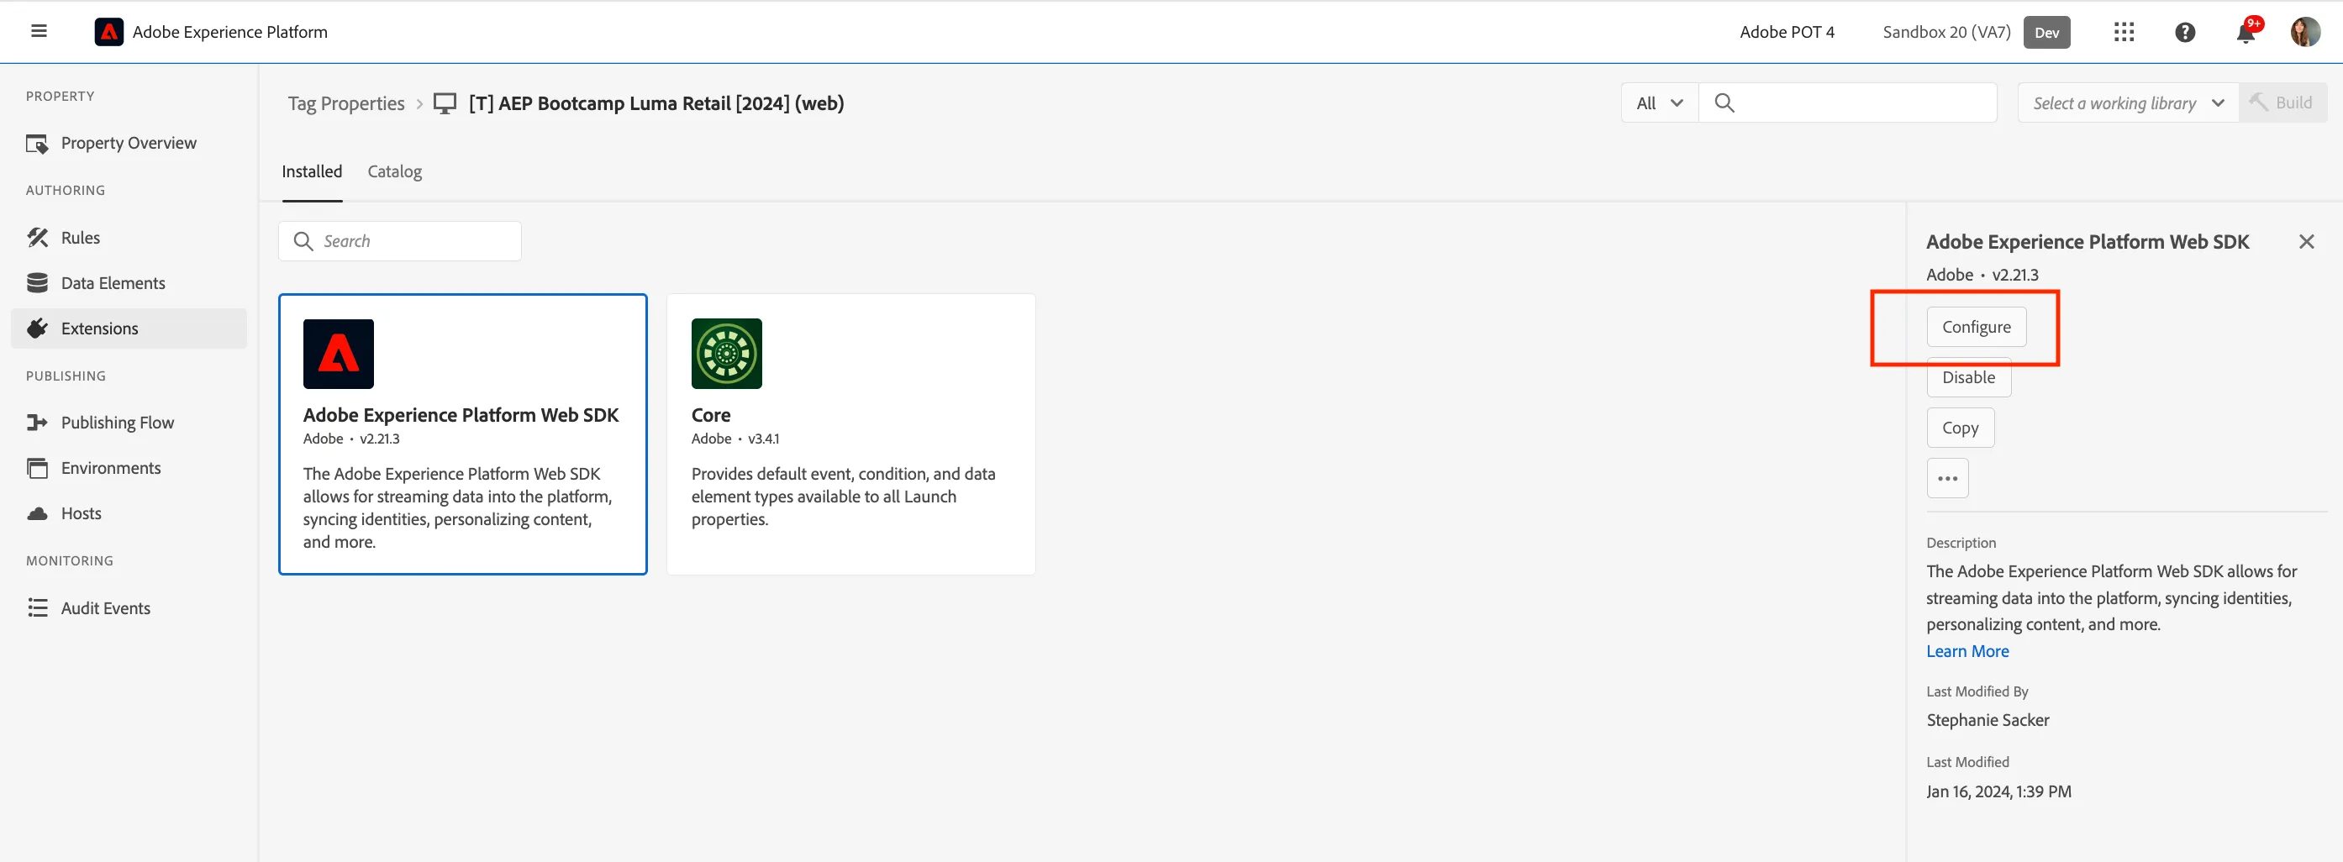
Task: Open the help question mark icon
Action: point(2185,32)
